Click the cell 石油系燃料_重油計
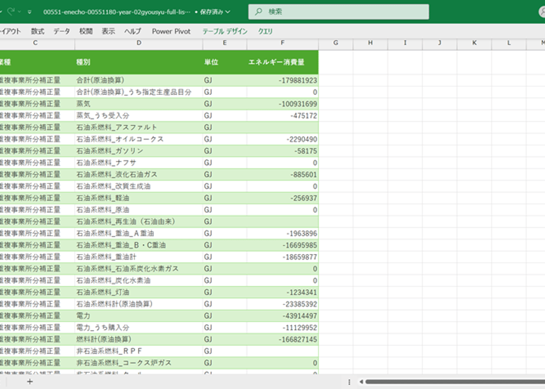 click(x=139, y=257)
